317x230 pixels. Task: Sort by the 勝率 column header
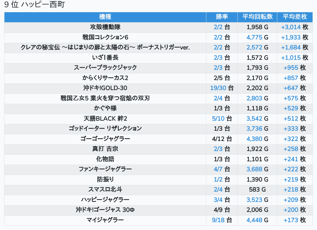[222, 17]
